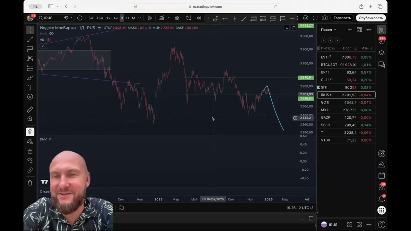Viewport: 411px width, 231px height.
Task: Select the crosshair cursor tool
Action: coord(30,30)
